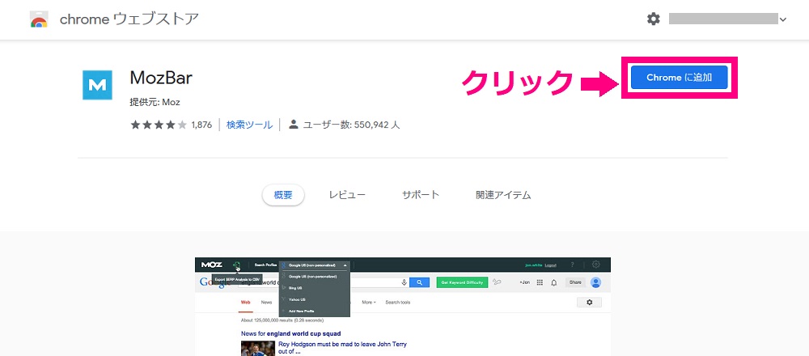
Task: Click the ユーザー数: 550,942 人 text
Action: tap(351, 125)
